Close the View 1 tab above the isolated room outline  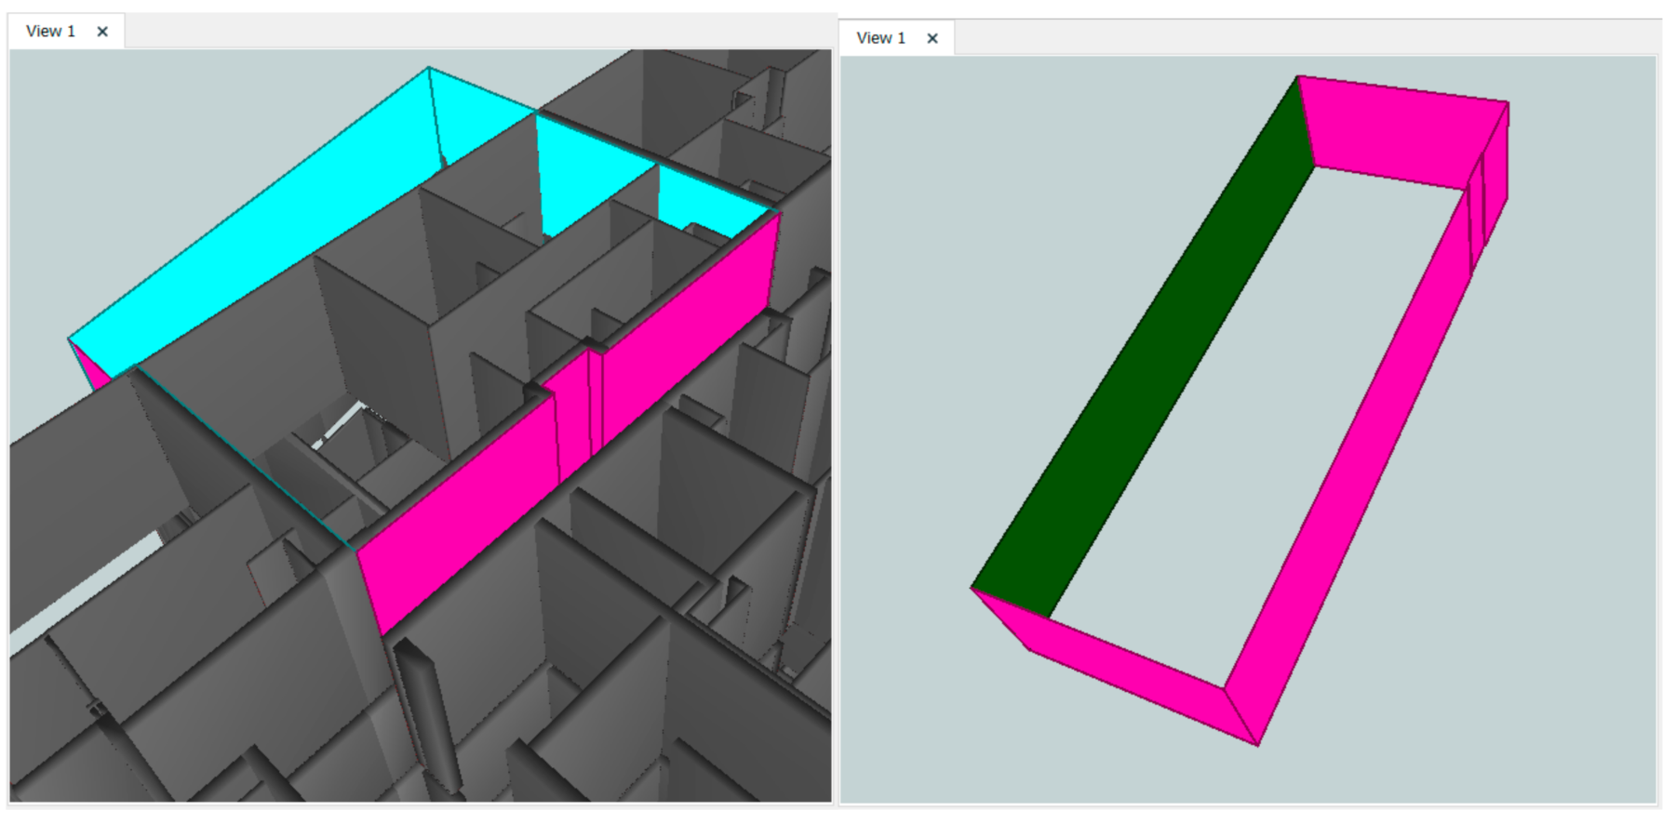932,38
